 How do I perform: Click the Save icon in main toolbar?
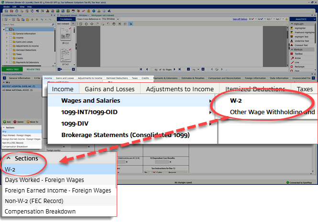point(6,11)
